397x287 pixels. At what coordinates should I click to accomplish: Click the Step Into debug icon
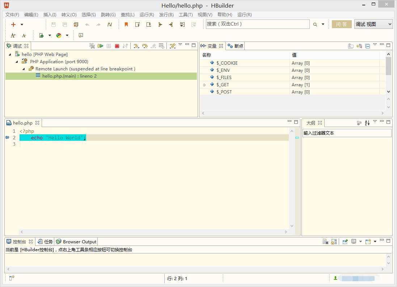(136, 46)
